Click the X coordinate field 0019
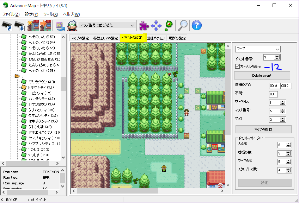This screenshot has height=203, width=299. (x=274, y=86)
